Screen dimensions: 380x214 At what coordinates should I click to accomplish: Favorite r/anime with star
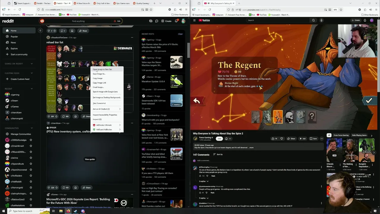pyautogui.click(x=31, y=158)
